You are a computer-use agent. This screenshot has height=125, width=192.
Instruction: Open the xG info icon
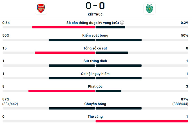pyautogui.click(x=122, y=23)
